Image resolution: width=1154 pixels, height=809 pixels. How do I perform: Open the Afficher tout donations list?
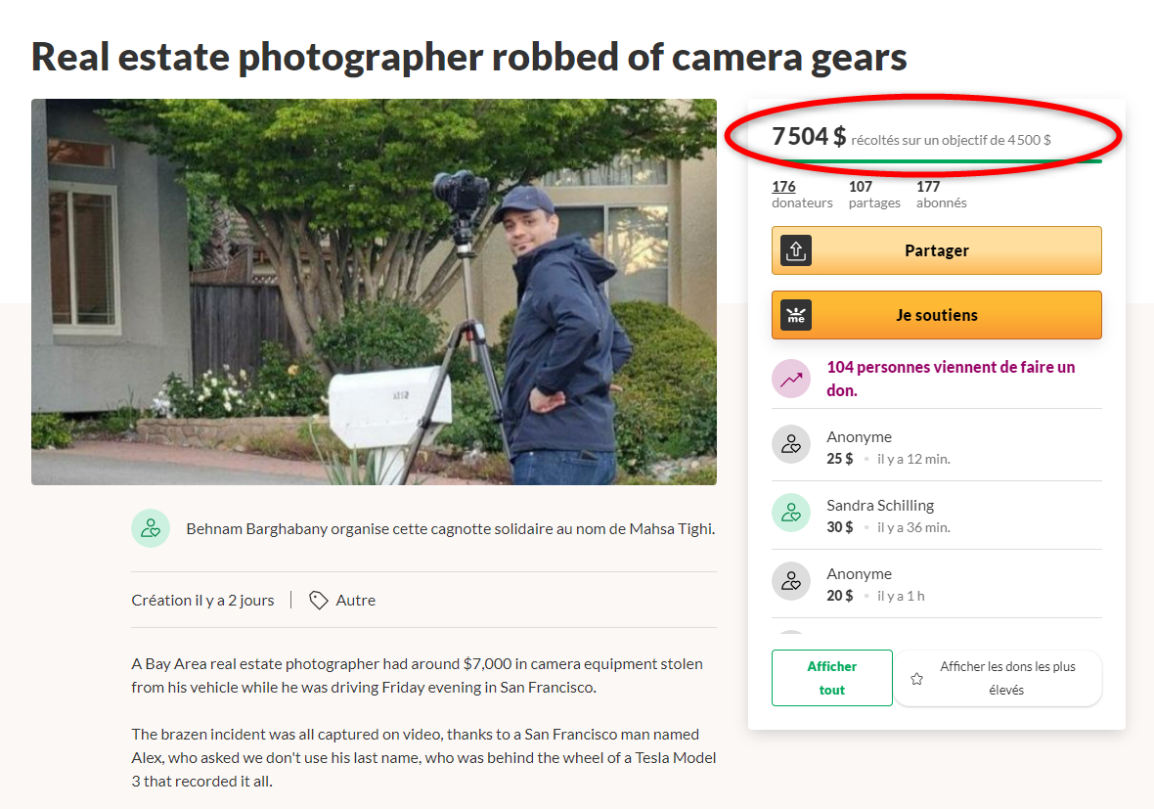[x=831, y=678]
